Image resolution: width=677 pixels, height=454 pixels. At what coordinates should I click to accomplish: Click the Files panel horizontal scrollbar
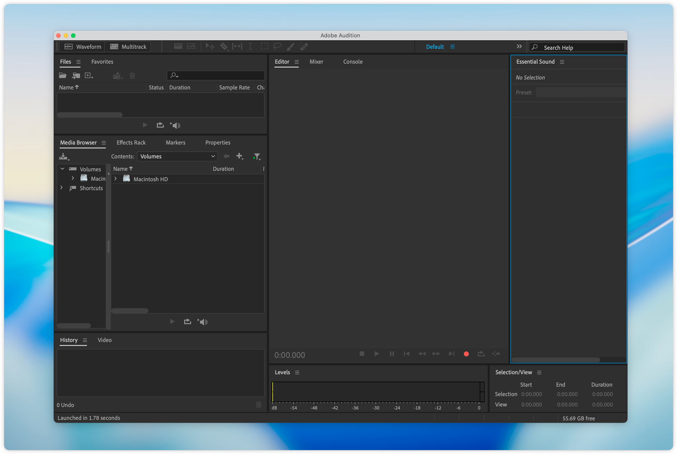click(90, 115)
